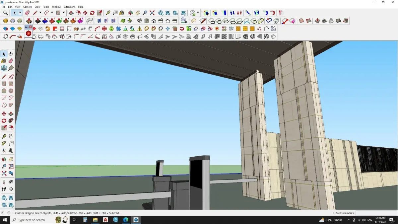Select the Eraser tool in top toolbar
Screen dimensions: 398x224
[x=28, y=13]
